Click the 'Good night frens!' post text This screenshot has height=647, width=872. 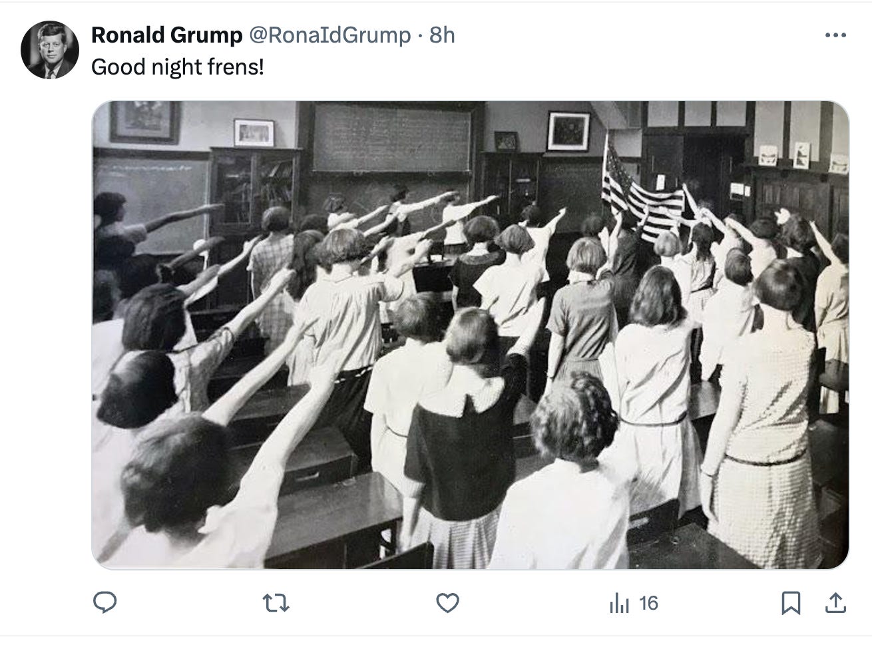(177, 67)
